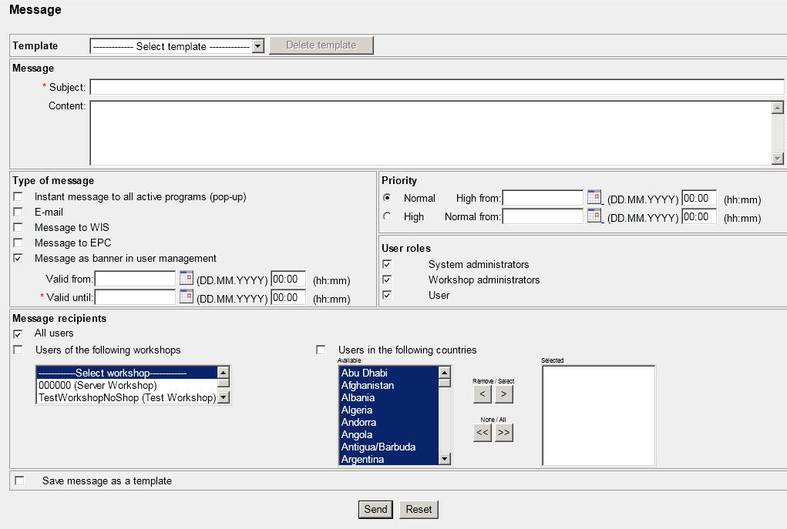Choose 000000 (Server Workshop) in workshop list
The height and width of the screenshot is (529, 787).
pos(97,385)
